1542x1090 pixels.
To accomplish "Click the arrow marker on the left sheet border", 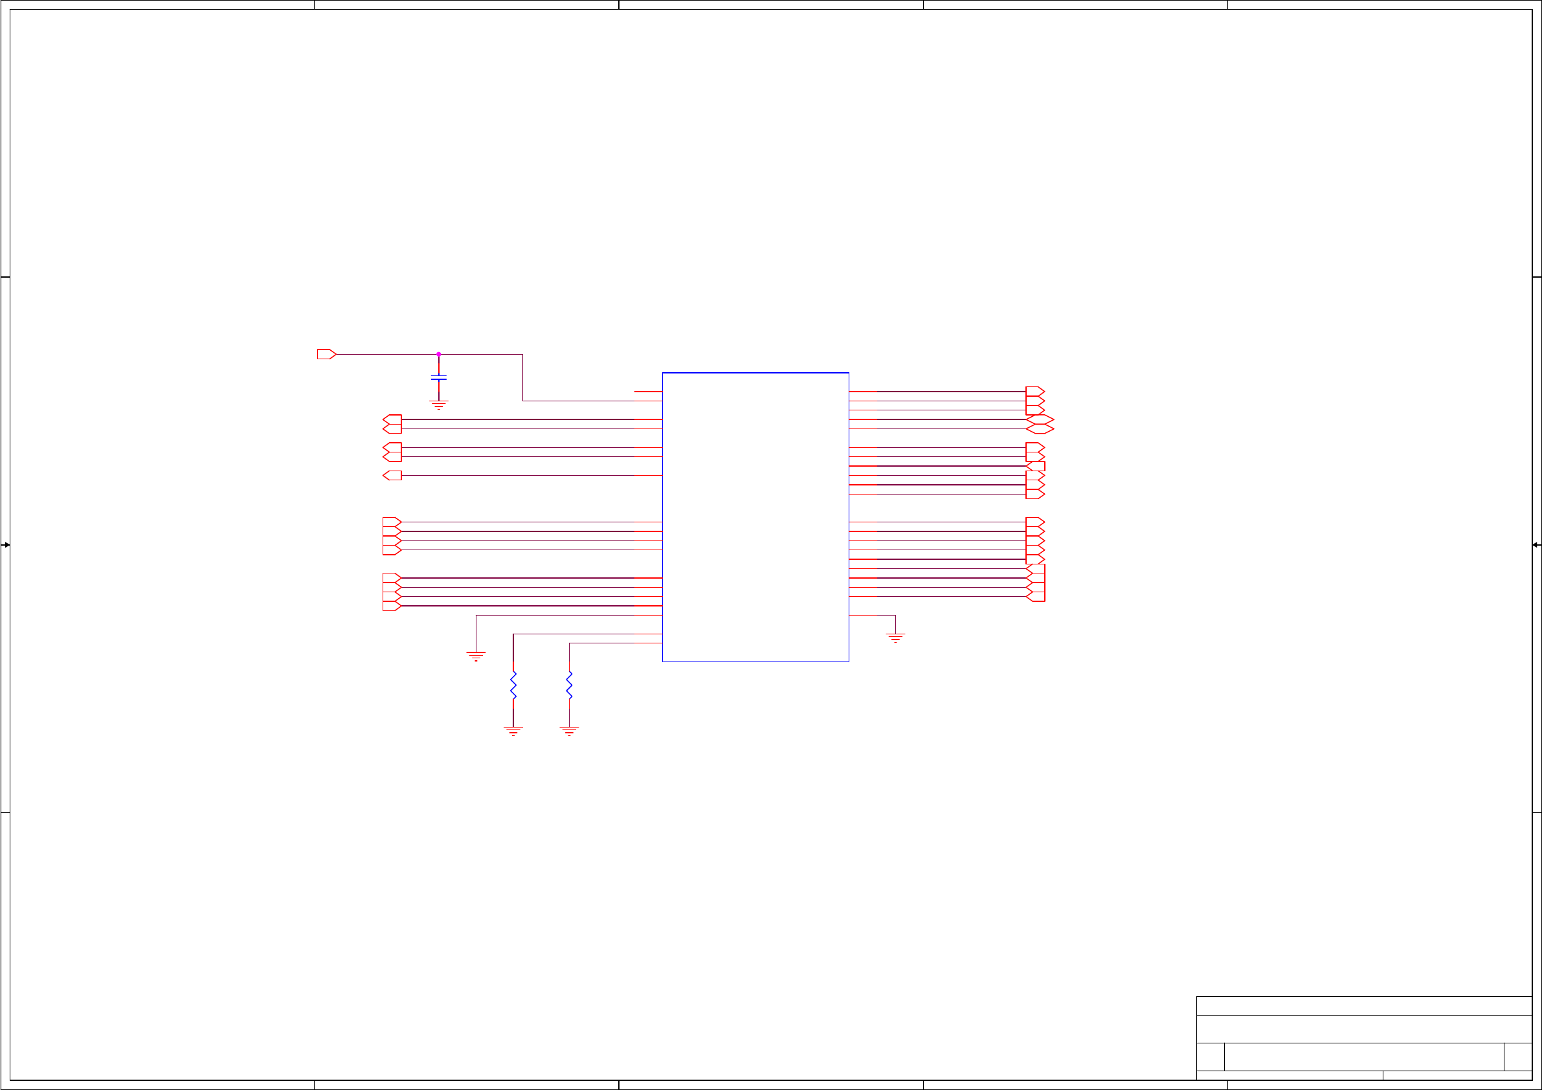I will (x=5, y=544).
